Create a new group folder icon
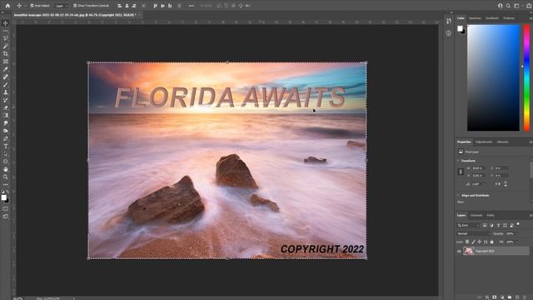 (510, 297)
